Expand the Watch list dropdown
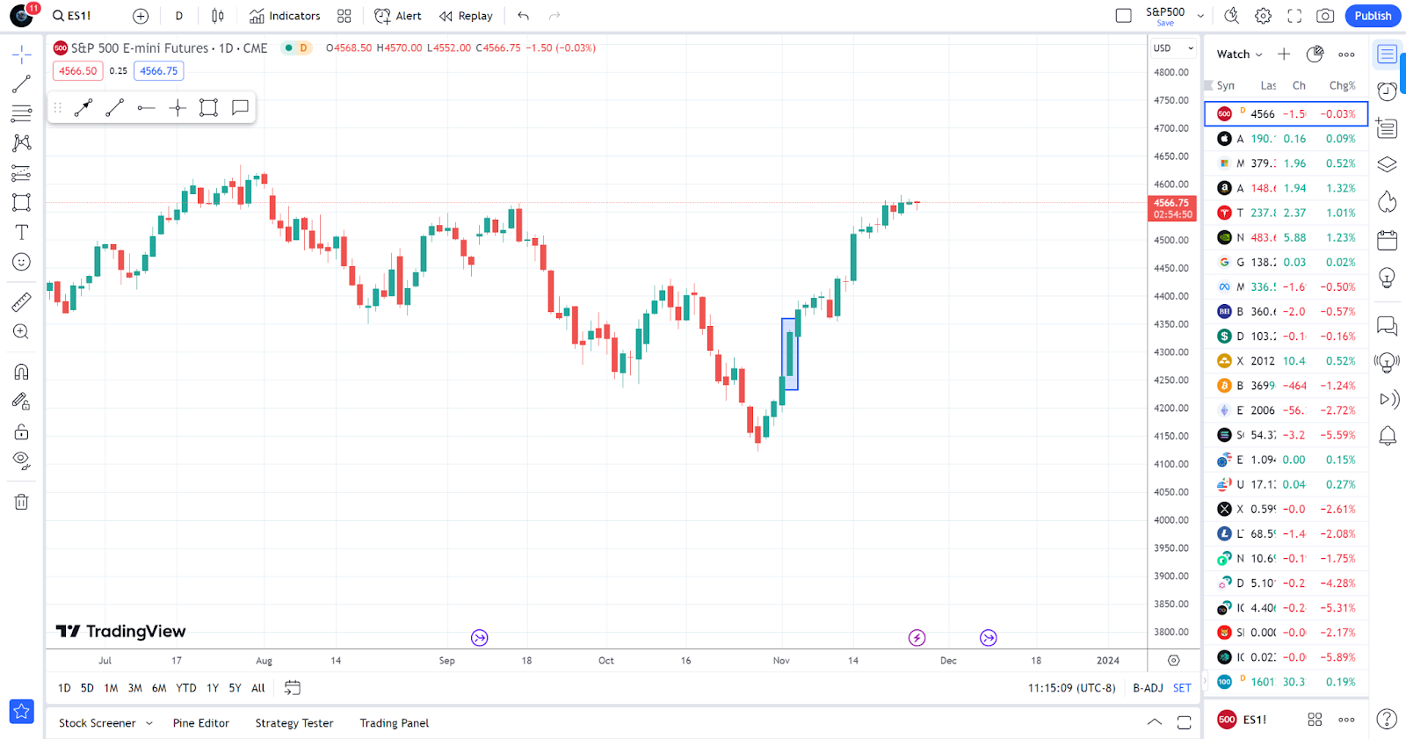Viewport: 1406px width, 739px height. (x=1239, y=54)
